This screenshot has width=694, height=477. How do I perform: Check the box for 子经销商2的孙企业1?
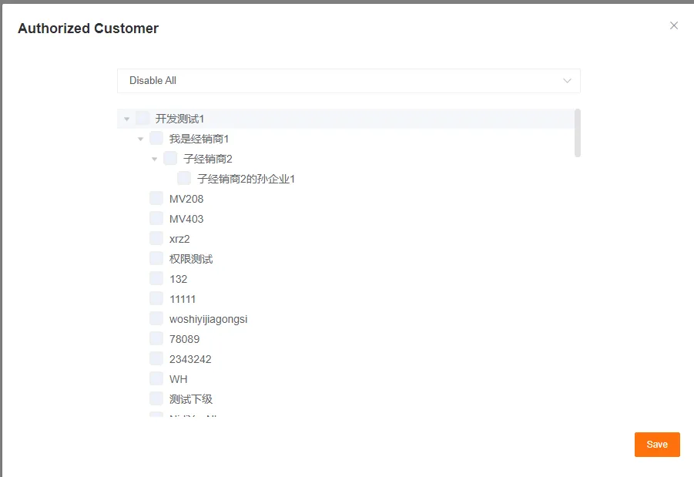coord(184,177)
